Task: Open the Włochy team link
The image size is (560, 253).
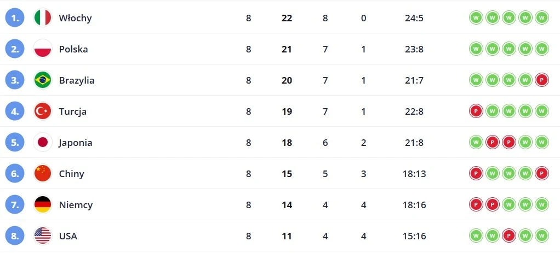Action: [x=76, y=18]
